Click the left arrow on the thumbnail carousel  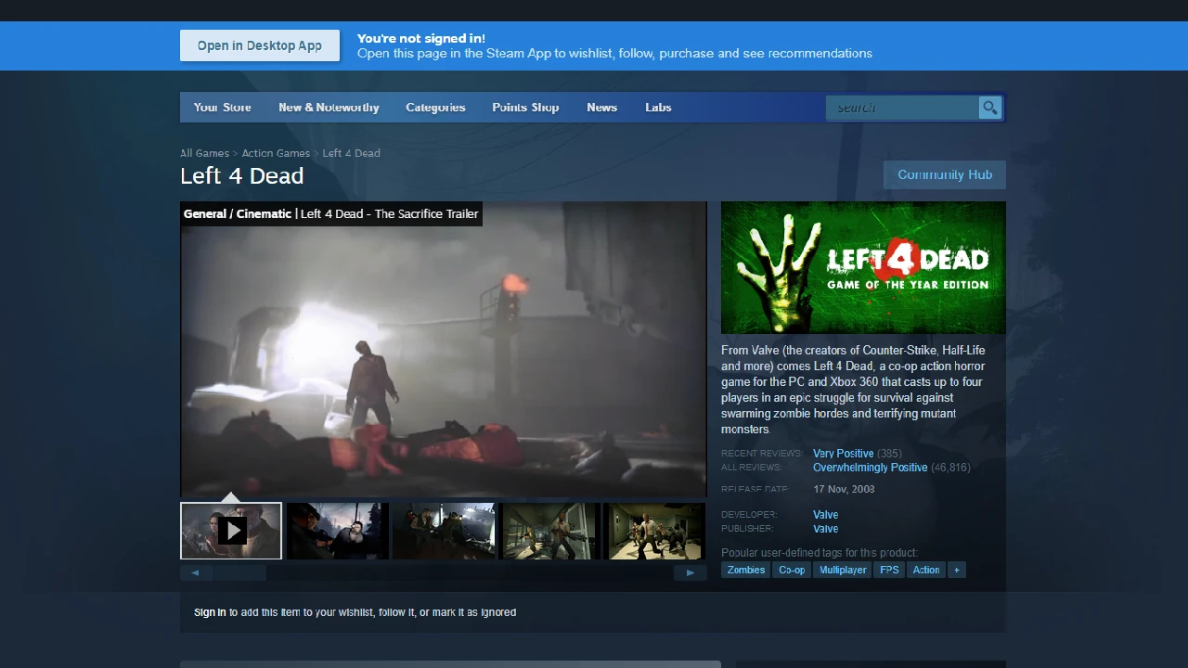[195, 572]
